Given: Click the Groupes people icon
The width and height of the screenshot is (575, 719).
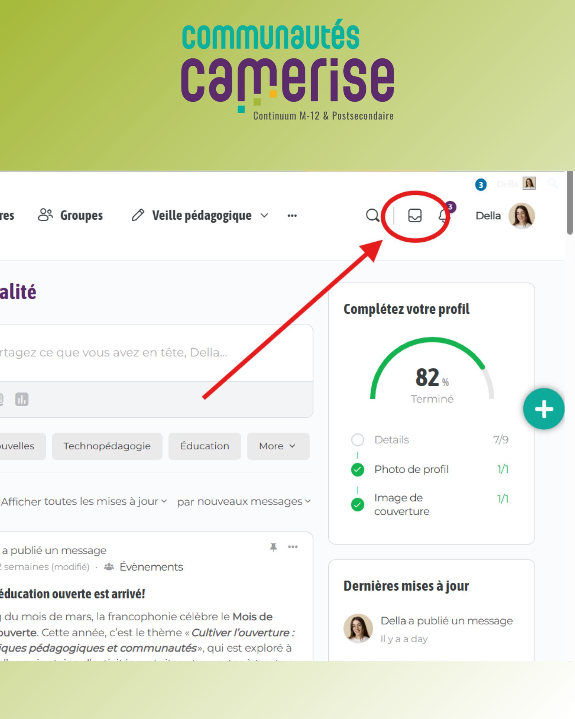Looking at the screenshot, I should pos(45,215).
